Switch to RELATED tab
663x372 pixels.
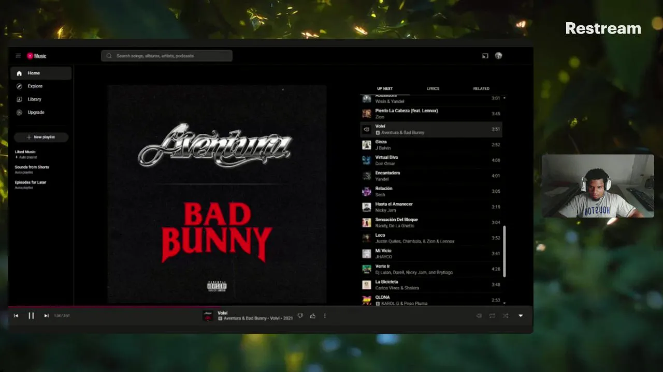481,88
